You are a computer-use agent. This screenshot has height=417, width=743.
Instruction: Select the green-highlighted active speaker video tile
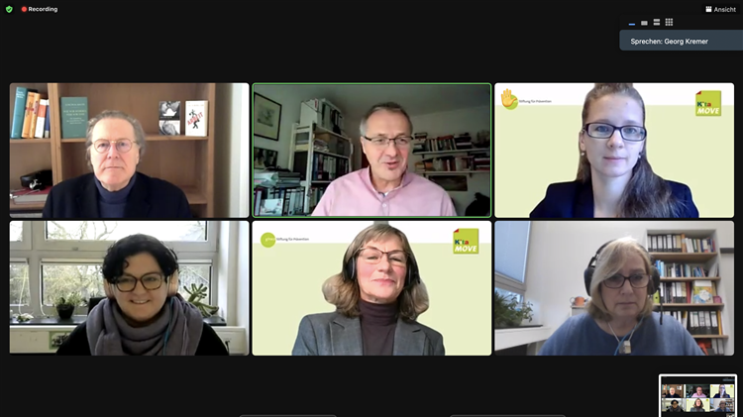click(x=371, y=151)
